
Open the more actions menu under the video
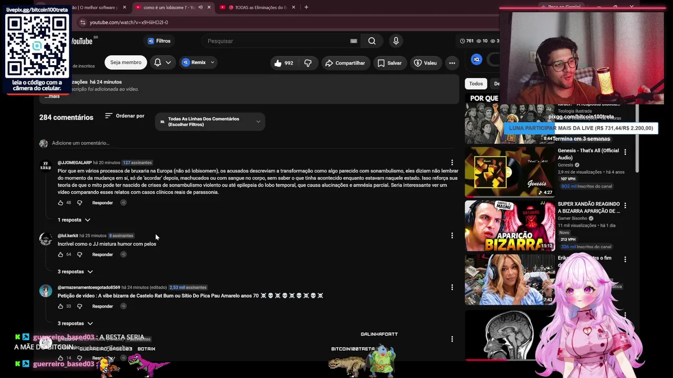coord(452,63)
